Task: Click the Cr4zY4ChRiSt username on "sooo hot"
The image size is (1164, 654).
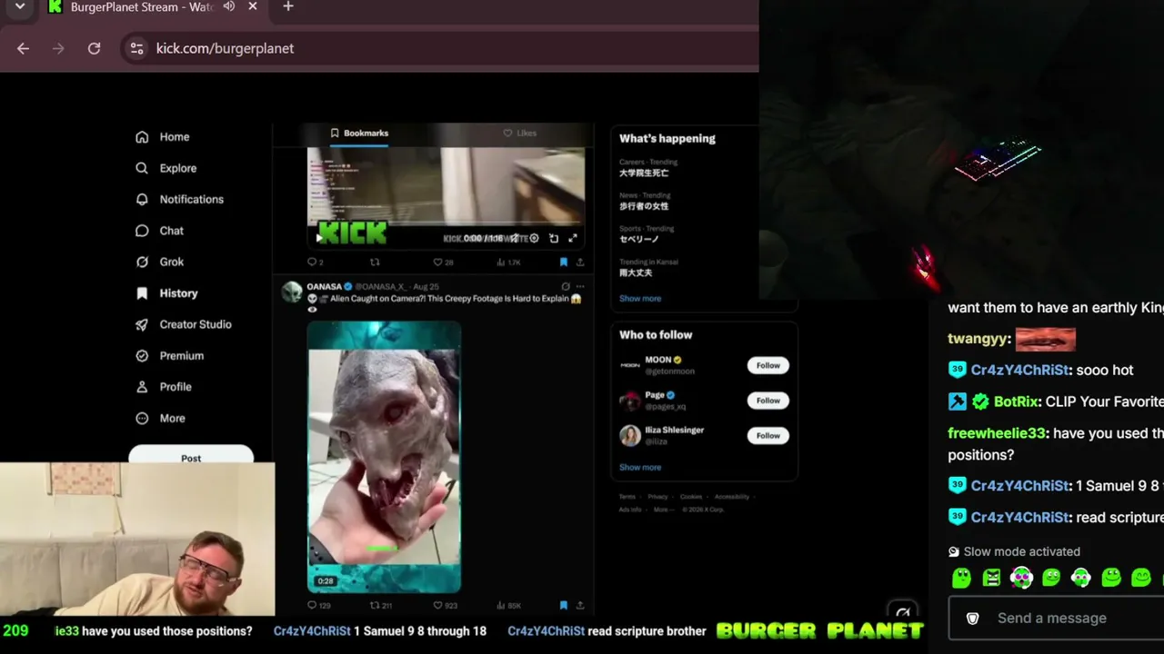Action: [x=1018, y=371]
